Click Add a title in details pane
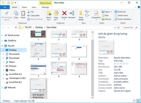Screen dimensions: 141x103 pyautogui.click(x=118, y=73)
